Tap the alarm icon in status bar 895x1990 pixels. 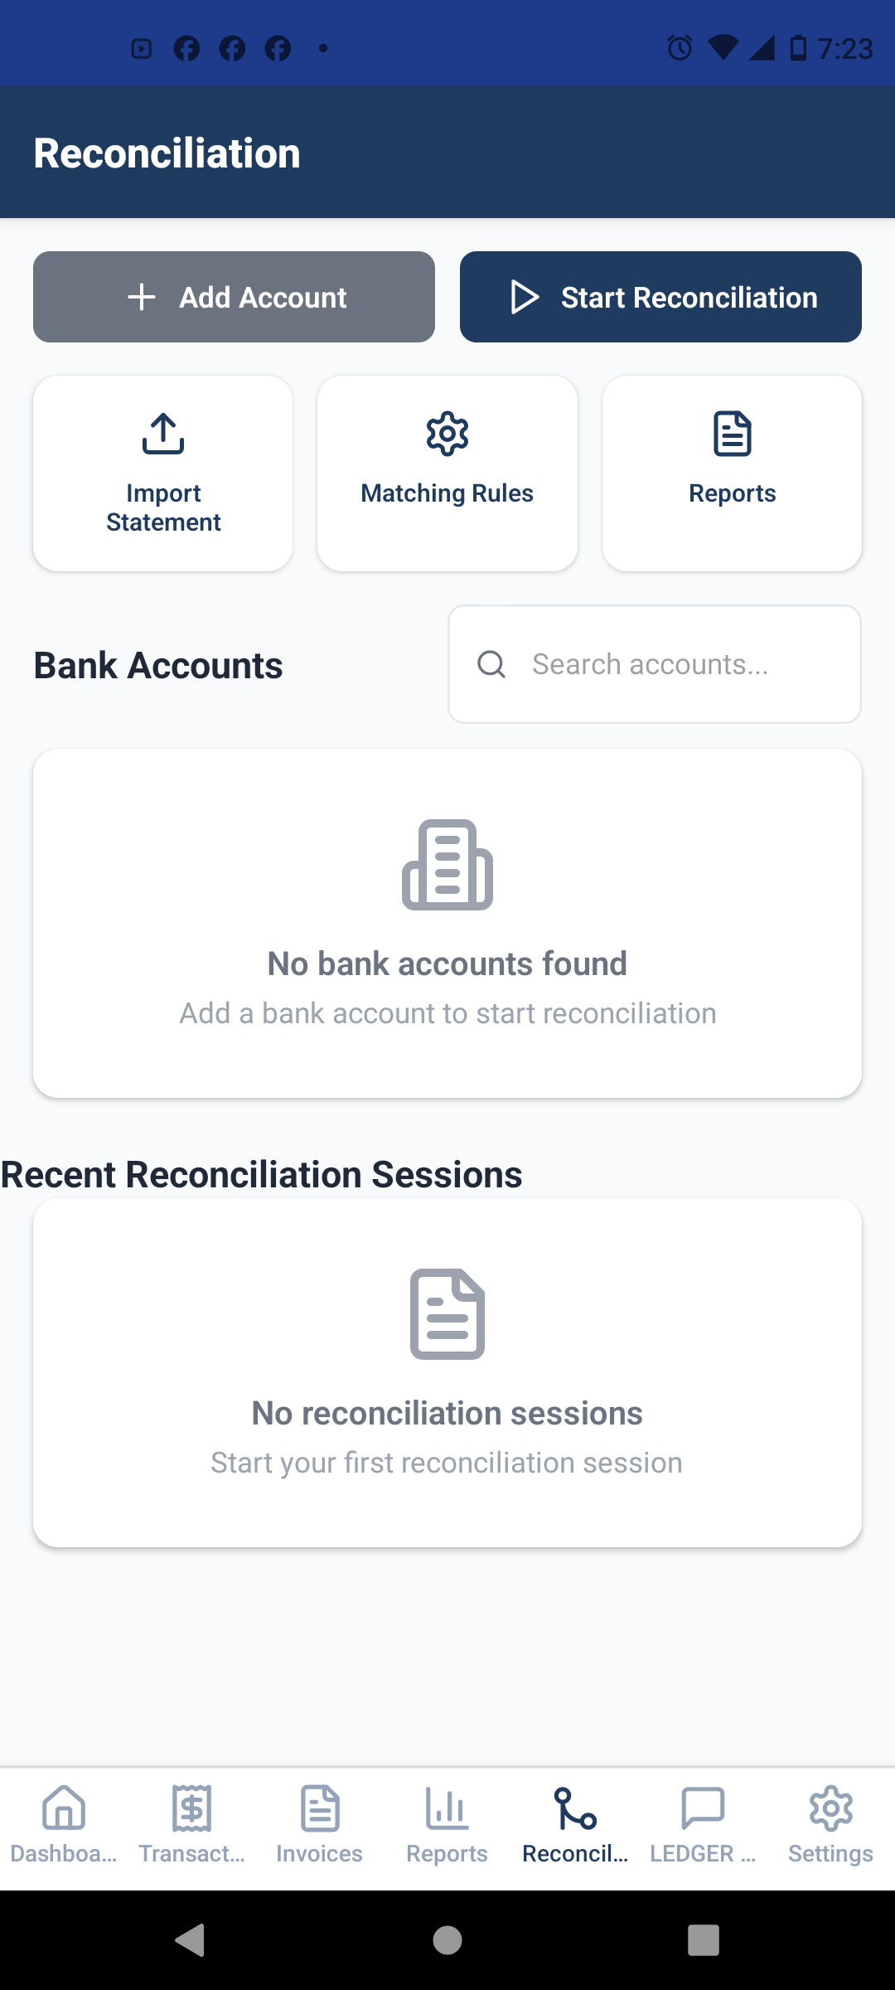click(x=680, y=48)
